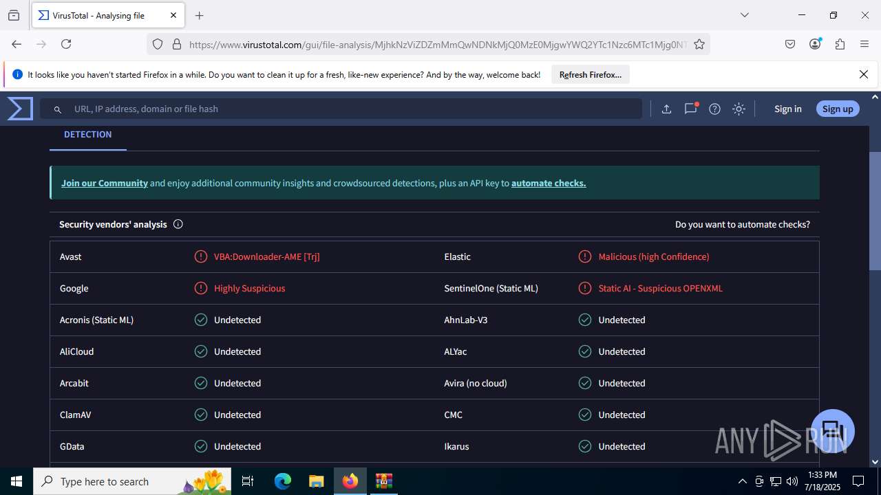Click the Windows taskbar search box
This screenshot has height=495, width=881.
[133, 481]
